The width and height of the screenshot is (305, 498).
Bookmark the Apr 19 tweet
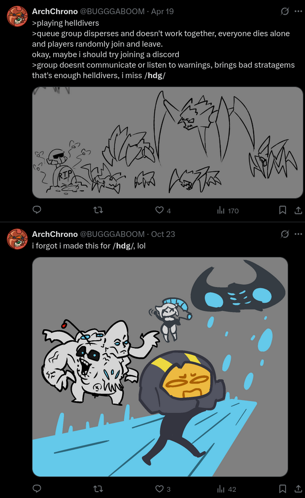coord(282,210)
